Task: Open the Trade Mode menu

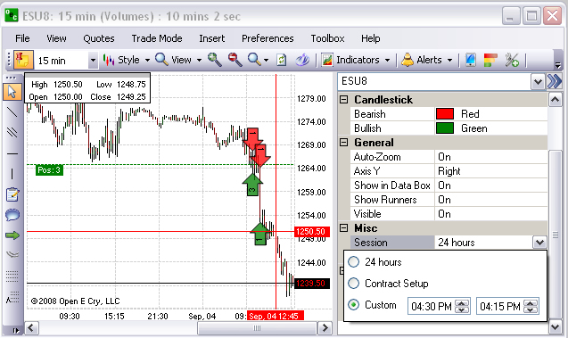Action: tap(157, 38)
